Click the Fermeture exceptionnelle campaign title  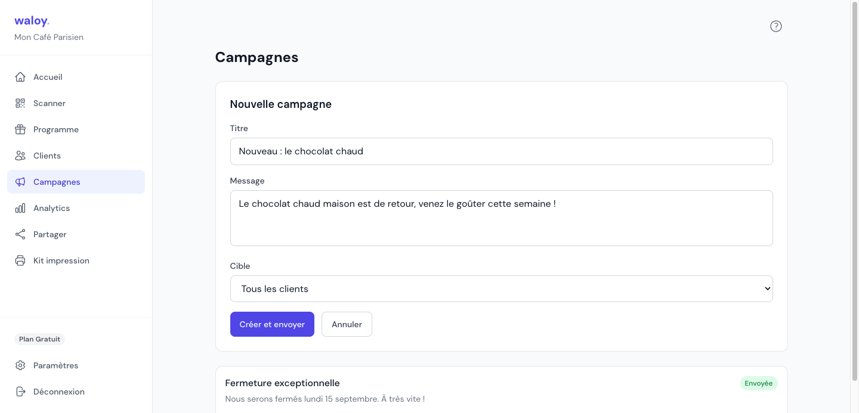coord(282,383)
